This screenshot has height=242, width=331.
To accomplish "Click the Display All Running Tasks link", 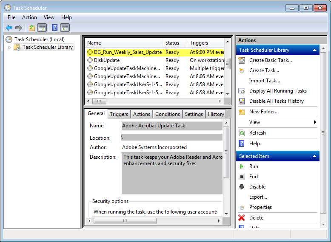I will tap(278, 91).
